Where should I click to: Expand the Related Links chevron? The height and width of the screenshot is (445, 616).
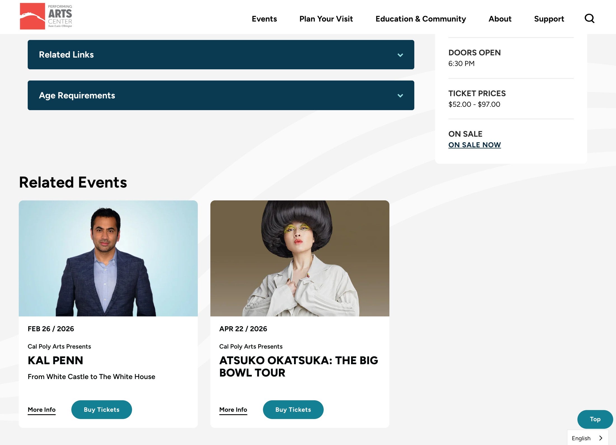point(400,55)
